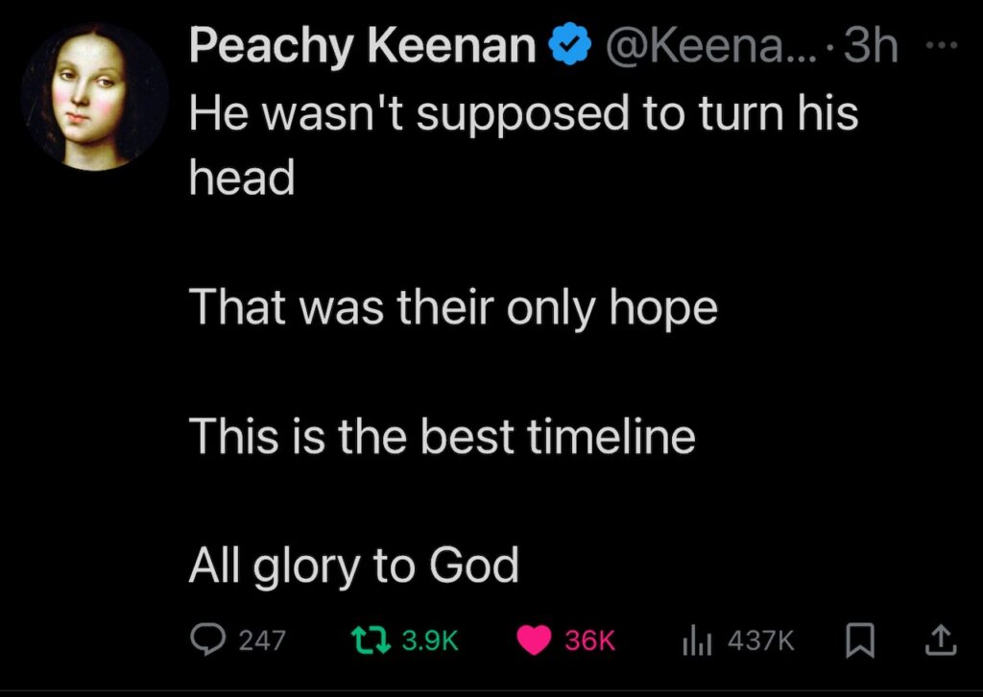This screenshot has height=697, width=983.
Task: Click the 437K views count
Action: [x=759, y=640]
